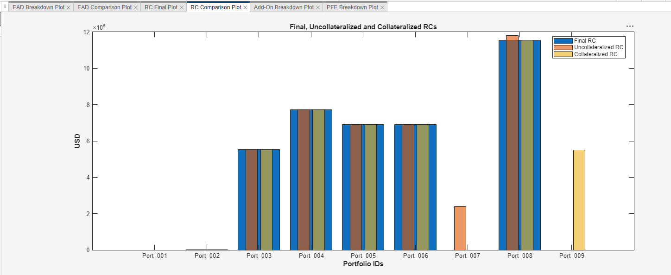Switch to the EAD Breakdown Plot tab
Screen dimensions: 671x275
(x=39, y=7)
